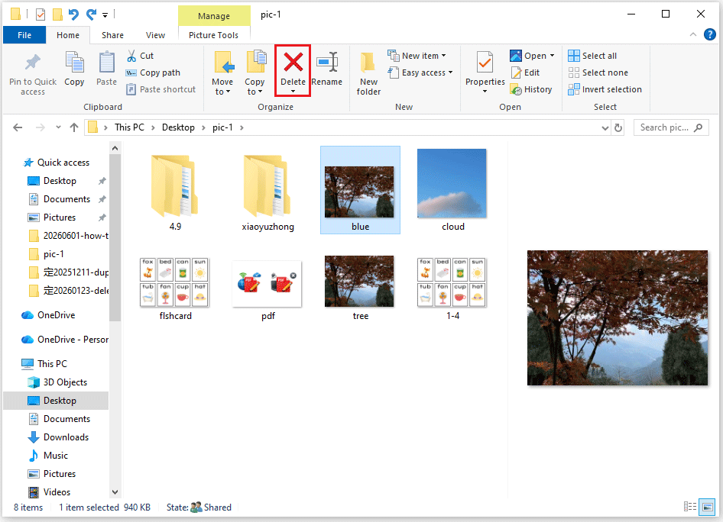Image resolution: width=723 pixels, height=522 pixels.
Task: Expand the address bar history dropdown
Action: (605, 128)
